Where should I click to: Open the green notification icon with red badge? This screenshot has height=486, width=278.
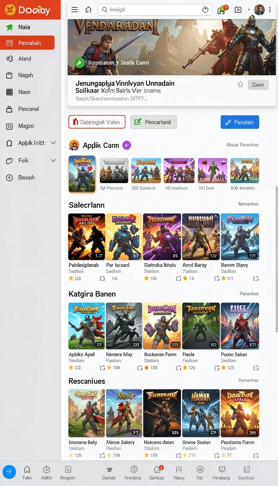[x=222, y=9]
